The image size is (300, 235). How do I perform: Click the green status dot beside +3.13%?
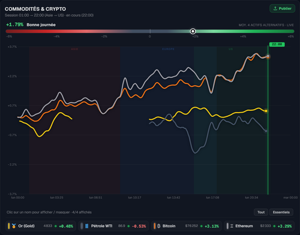(202, 226)
